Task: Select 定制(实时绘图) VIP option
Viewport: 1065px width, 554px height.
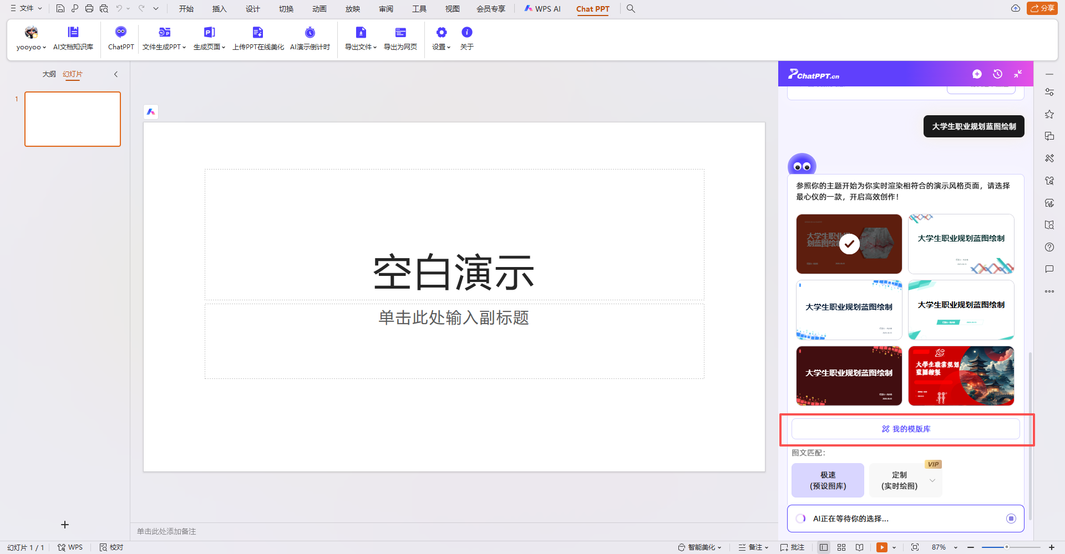Action: point(899,480)
